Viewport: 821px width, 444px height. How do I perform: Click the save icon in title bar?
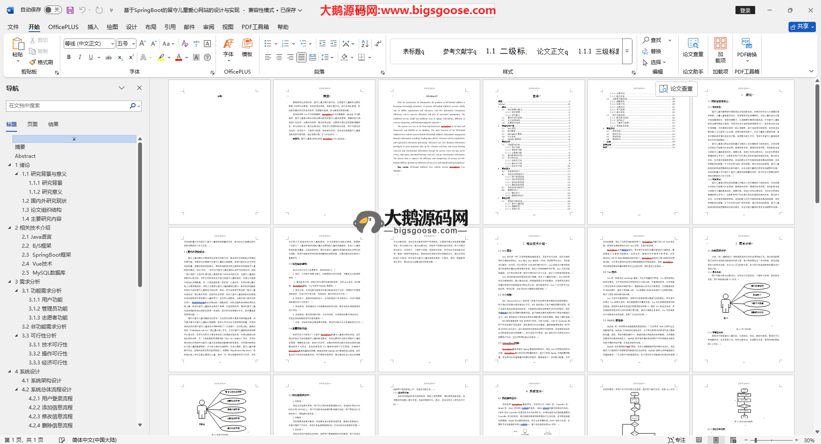pyautogui.click(x=70, y=10)
